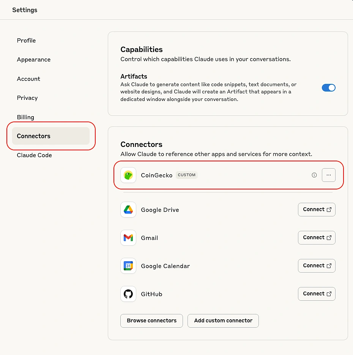Open the Claude Code settings section

pyautogui.click(x=34, y=155)
